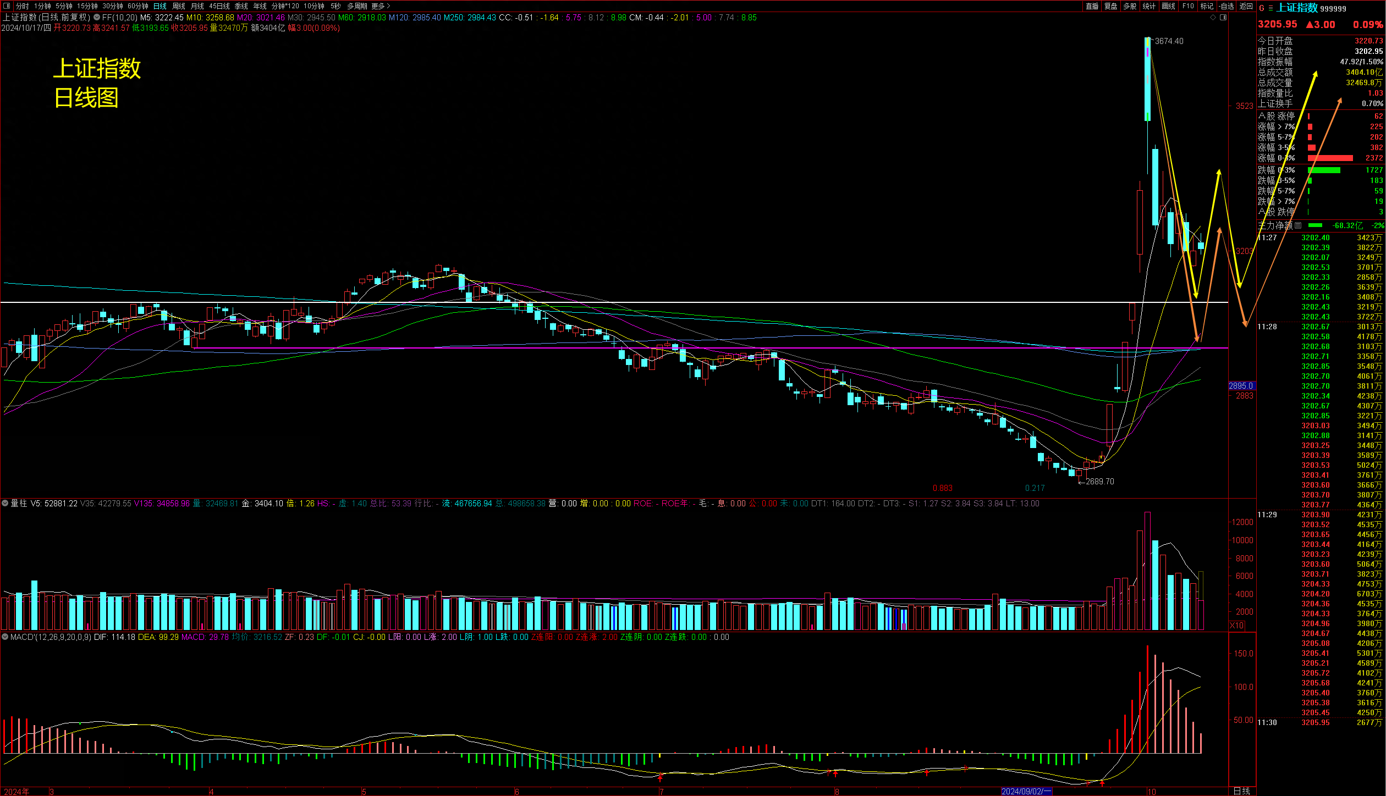1386x796 pixels.
Task: Click the F10 info button
Action: (1188, 6)
